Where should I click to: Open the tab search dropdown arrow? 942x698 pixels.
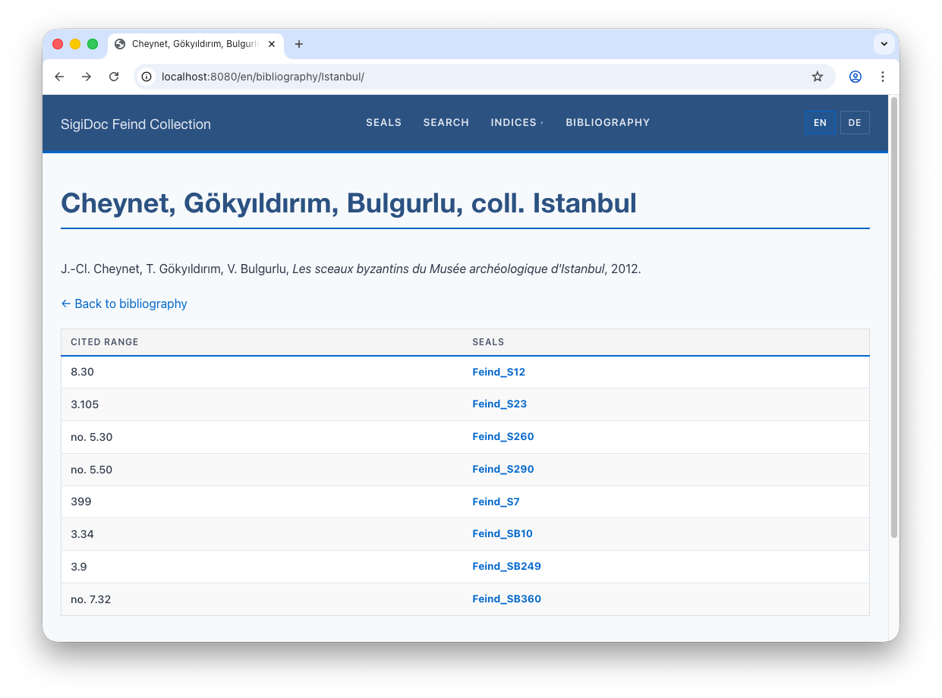click(x=884, y=44)
